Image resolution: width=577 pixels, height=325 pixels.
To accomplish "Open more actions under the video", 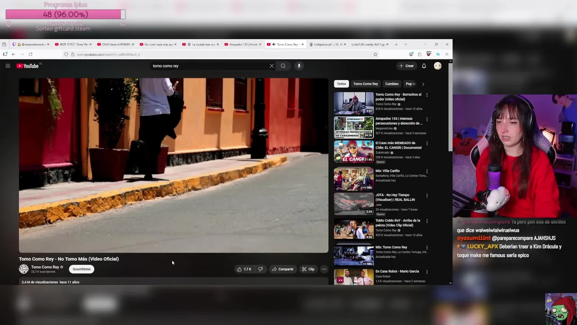I will tap(324, 269).
